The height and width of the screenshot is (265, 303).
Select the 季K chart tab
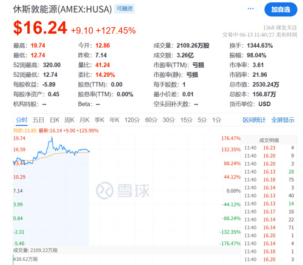click(99, 120)
